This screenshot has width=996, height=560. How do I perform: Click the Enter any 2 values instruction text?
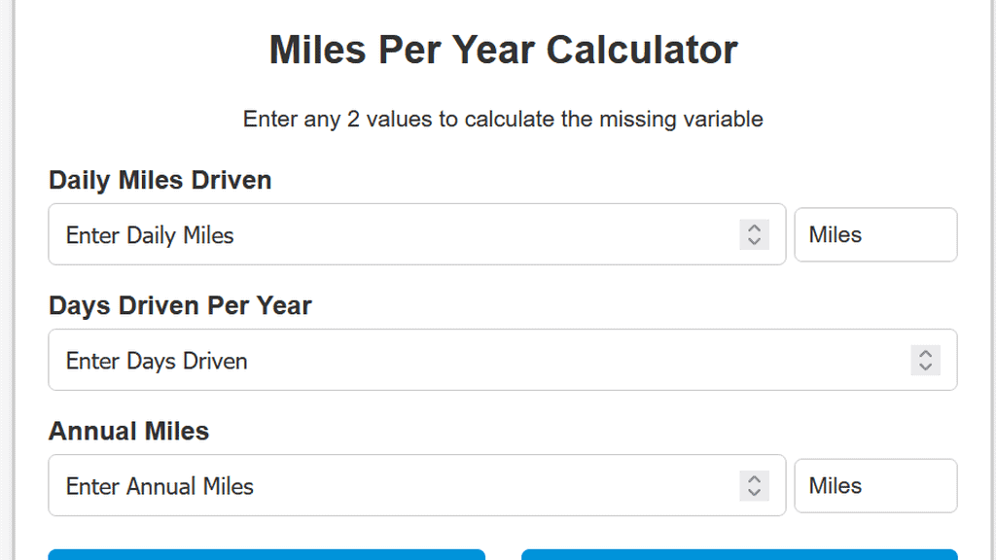pyautogui.click(x=503, y=119)
